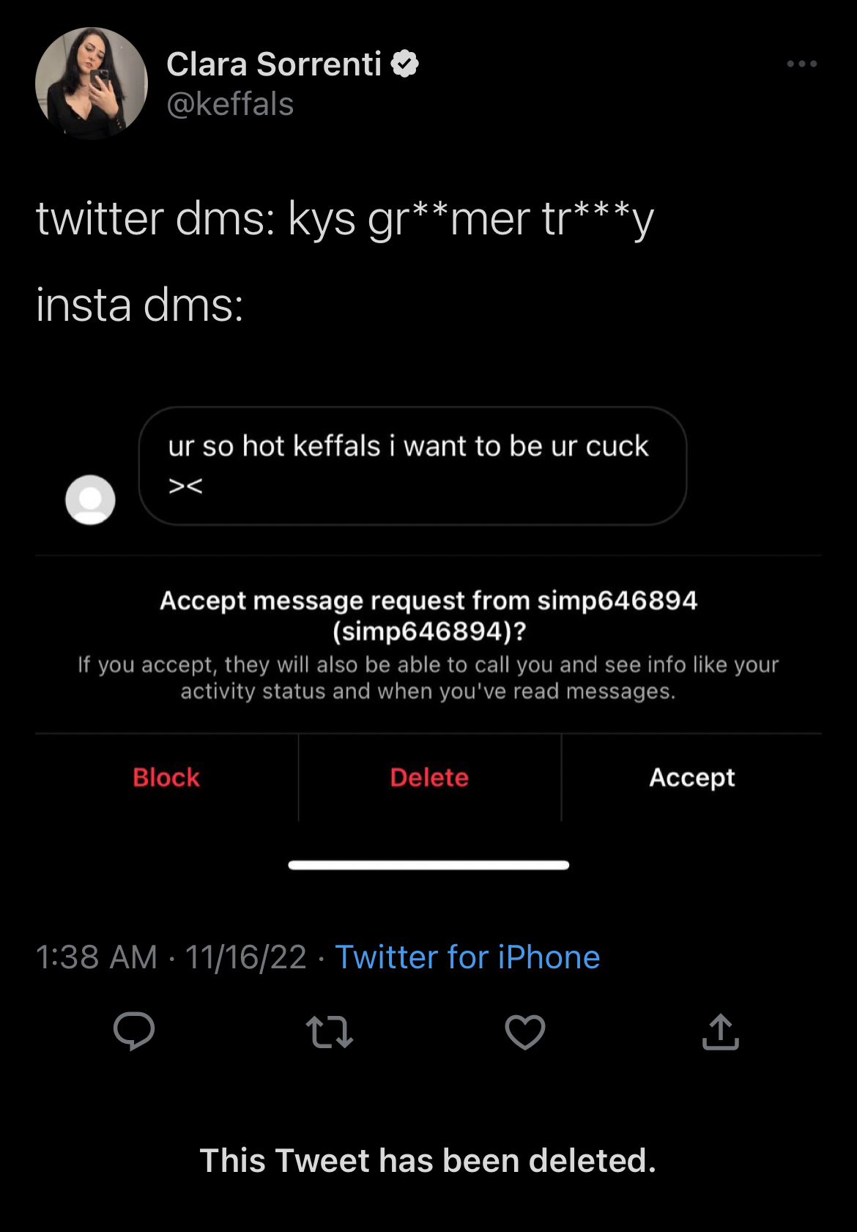This screenshot has height=1232, width=857.
Task: Tap the white Accept button
Action: 692,778
